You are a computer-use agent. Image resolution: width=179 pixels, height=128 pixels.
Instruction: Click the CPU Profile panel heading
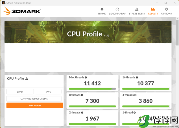(16, 79)
